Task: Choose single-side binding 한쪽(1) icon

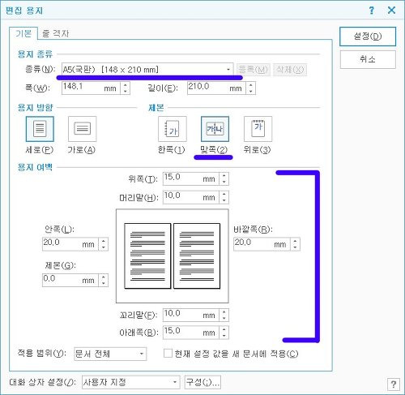Action: pyautogui.click(x=173, y=129)
